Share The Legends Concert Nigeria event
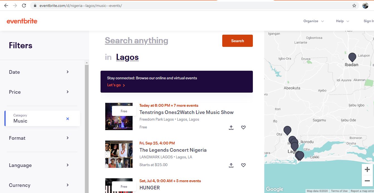Image resolution: width=374 pixels, height=193 pixels. pyautogui.click(x=231, y=165)
